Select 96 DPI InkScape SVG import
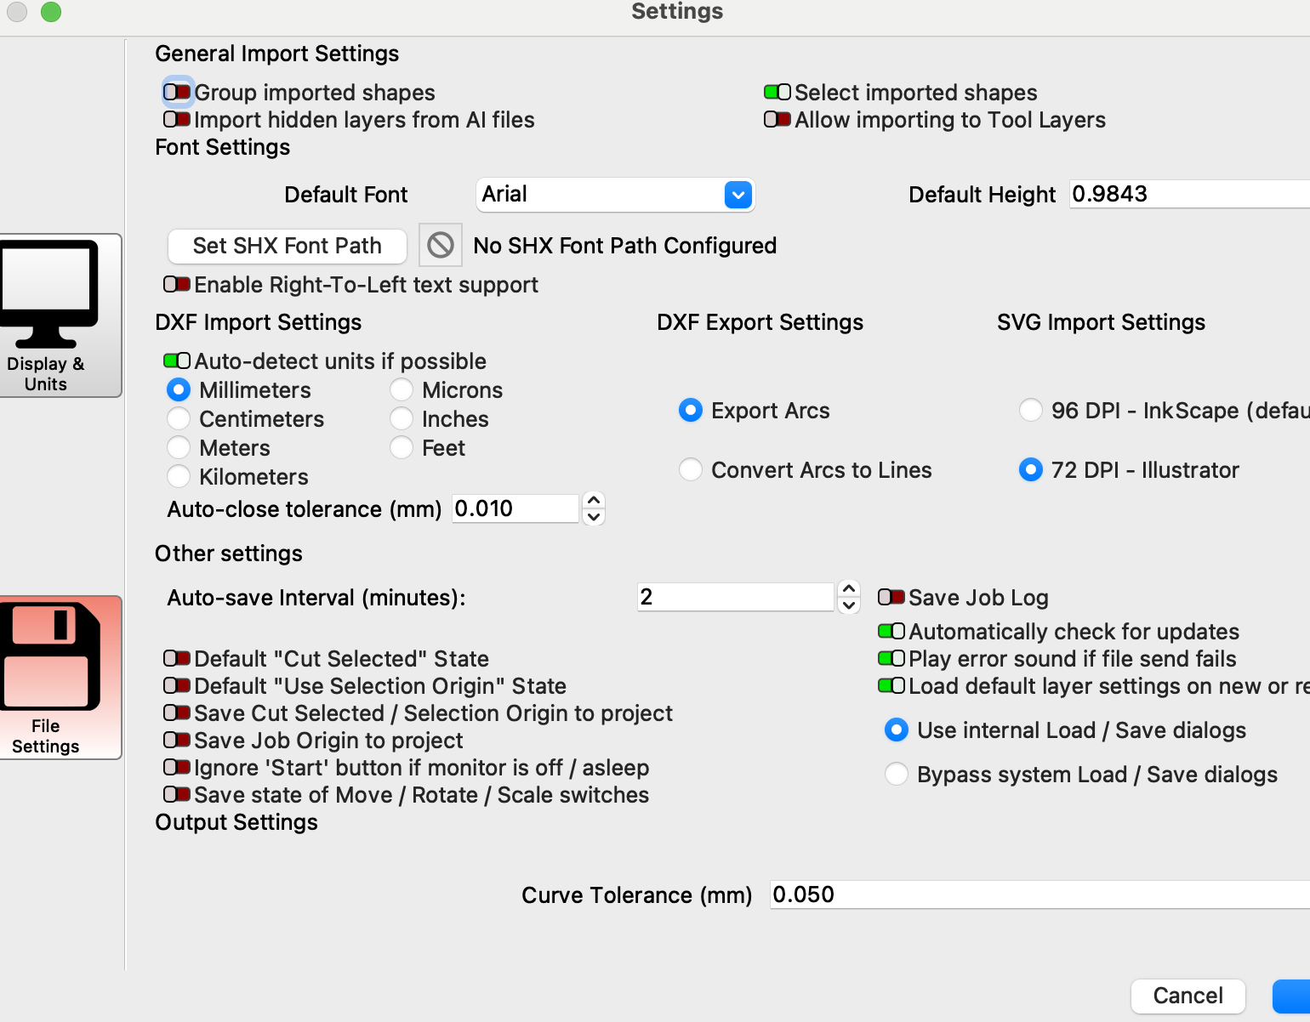The image size is (1310, 1022). click(x=1031, y=411)
